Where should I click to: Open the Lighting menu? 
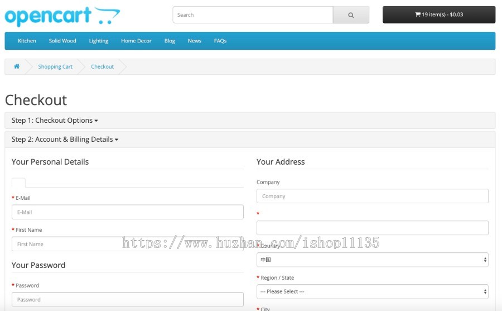(99, 41)
